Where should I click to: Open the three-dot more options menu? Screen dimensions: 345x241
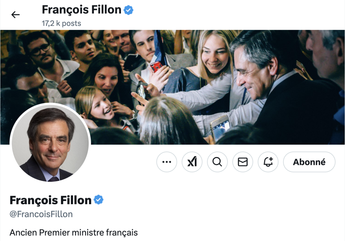click(x=167, y=162)
